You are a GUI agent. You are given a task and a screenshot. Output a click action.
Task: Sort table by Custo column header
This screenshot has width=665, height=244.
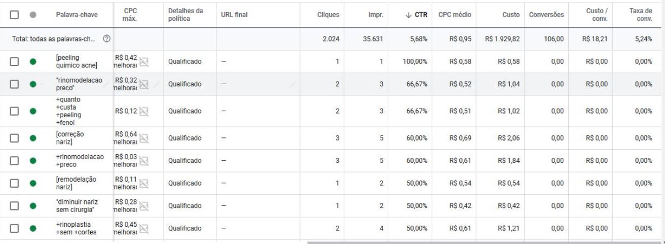(512, 16)
